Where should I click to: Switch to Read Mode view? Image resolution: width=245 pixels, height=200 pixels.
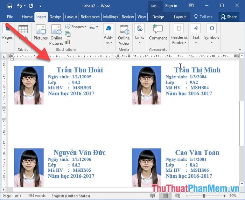153,196
